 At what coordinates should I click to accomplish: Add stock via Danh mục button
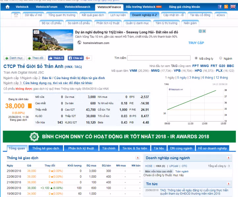click(x=15, y=58)
